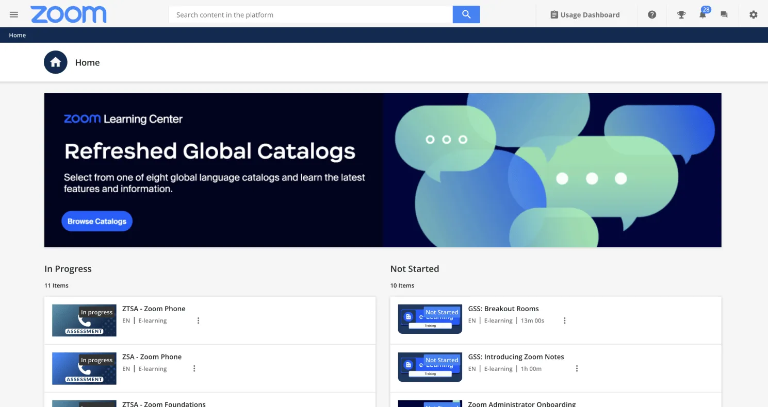Open the settings gear icon
The width and height of the screenshot is (768, 407).
click(x=754, y=15)
